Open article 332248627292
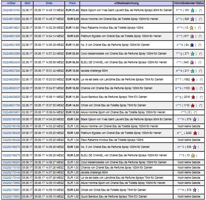 (x=11, y=71)
